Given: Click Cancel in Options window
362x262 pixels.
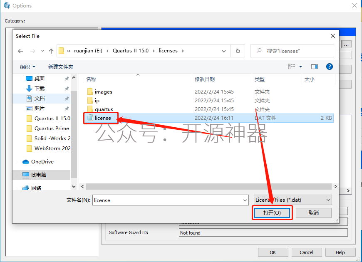Looking at the screenshot, I should pos(306,252).
